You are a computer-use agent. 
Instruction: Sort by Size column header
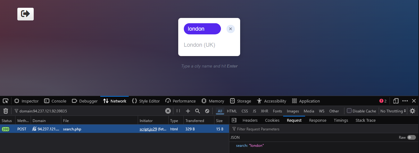pos(222,120)
